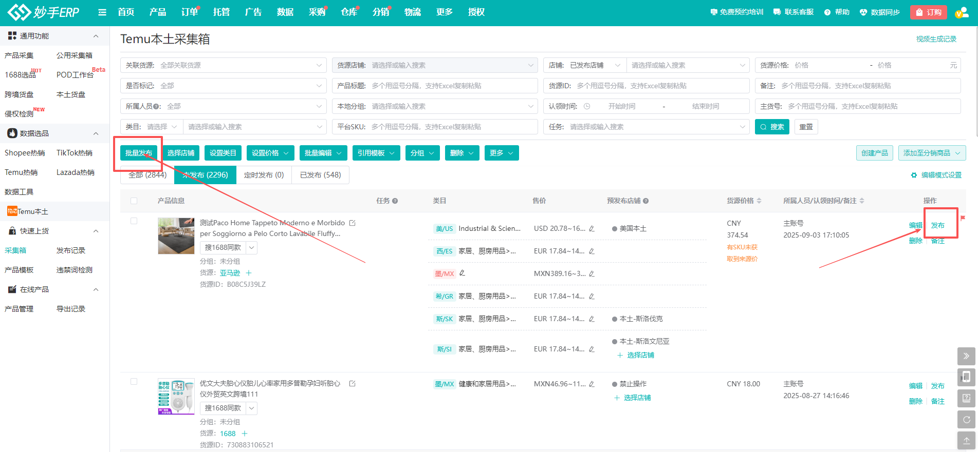Open the 是否标记 dropdown
This screenshot has width=978, height=452.
tap(224, 86)
